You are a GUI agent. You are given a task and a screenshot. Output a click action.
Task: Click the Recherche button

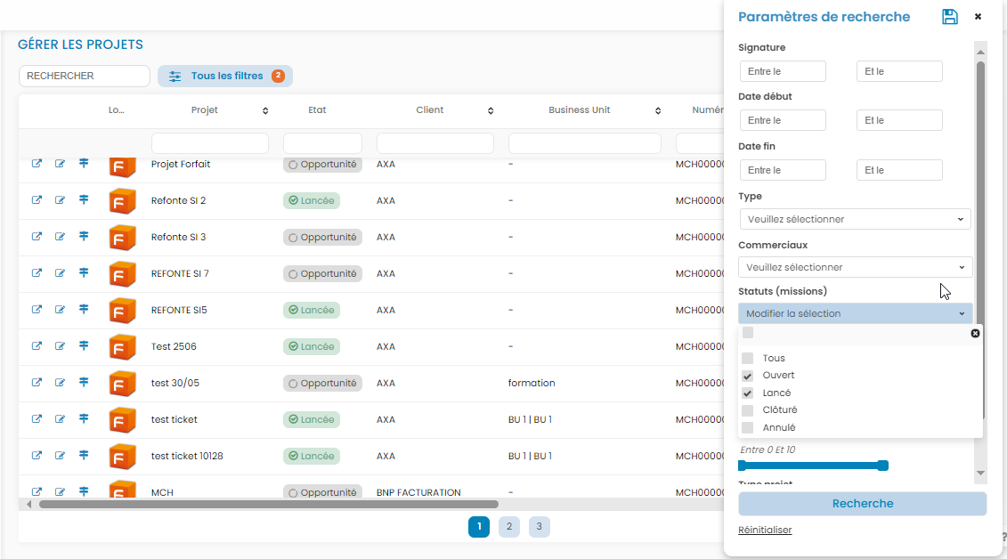point(862,504)
